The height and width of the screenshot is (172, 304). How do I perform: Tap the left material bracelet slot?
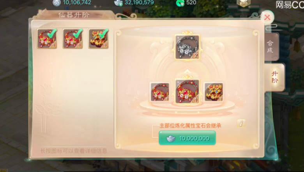point(160,92)
